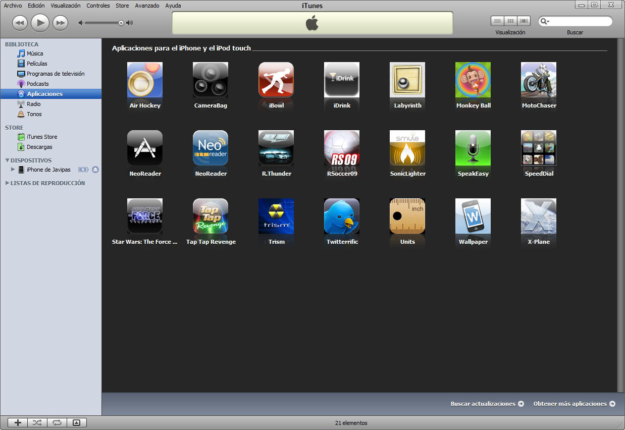Add a new playlist with plus button
Viewport: 625px width, 430px height.
[x=18, y=423]
